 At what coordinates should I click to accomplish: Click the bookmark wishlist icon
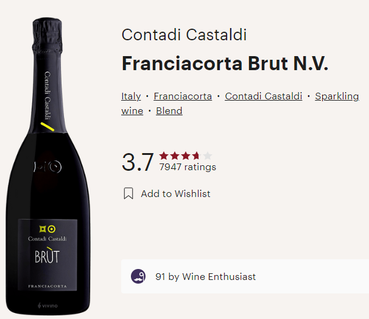[128, 193]
